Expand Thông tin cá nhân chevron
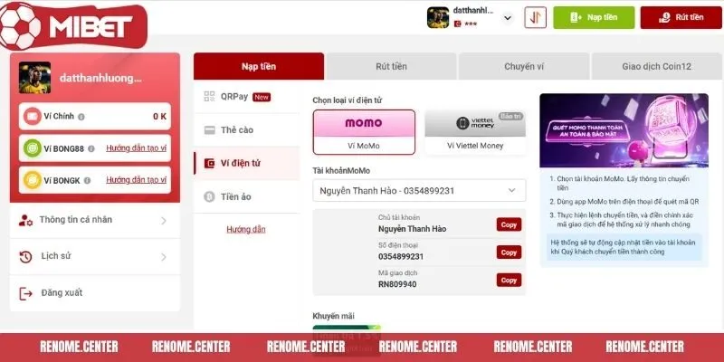Image resolution: width=724 pixels, height=362 pixels. [164, 221]
